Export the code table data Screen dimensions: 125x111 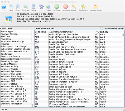pos(48,8)
